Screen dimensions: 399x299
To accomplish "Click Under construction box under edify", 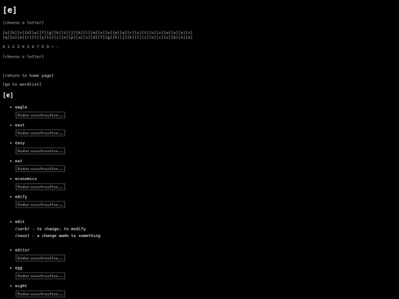I will [x=40, y=205].
